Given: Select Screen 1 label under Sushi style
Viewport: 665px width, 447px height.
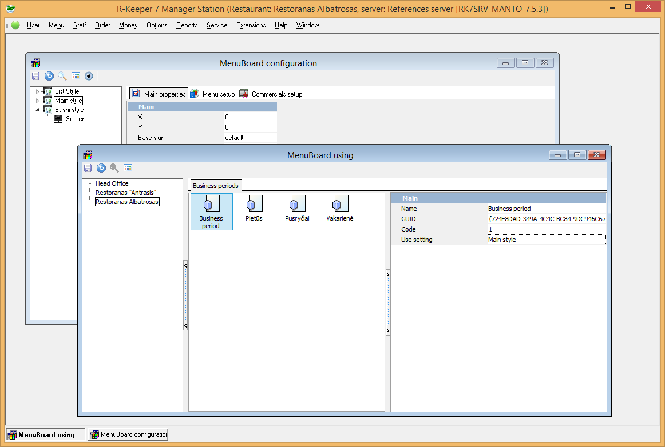Looking at the screenshot, I should (78, 119).
